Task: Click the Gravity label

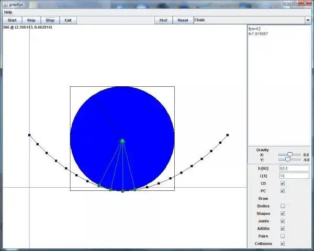Action: [x=262, y=150]
